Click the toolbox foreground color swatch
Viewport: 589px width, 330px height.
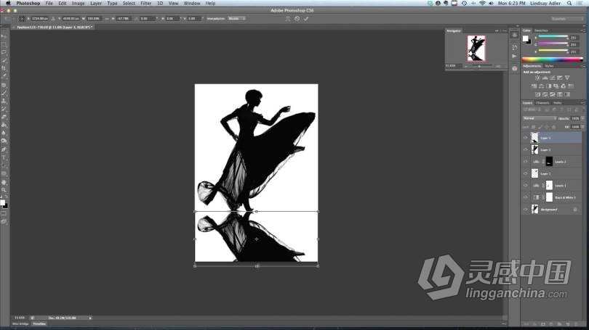pyautogui.click(x=3, y=202)
